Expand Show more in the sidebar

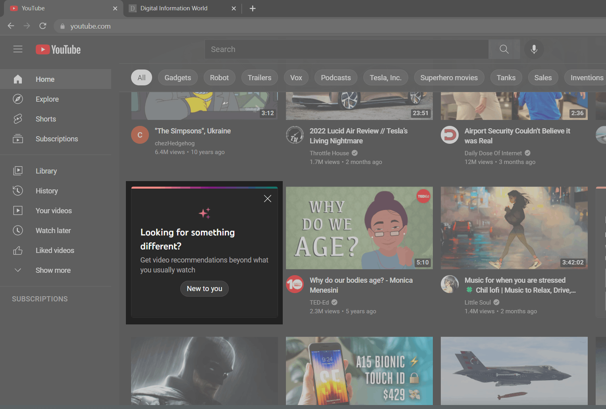point(56,270)
